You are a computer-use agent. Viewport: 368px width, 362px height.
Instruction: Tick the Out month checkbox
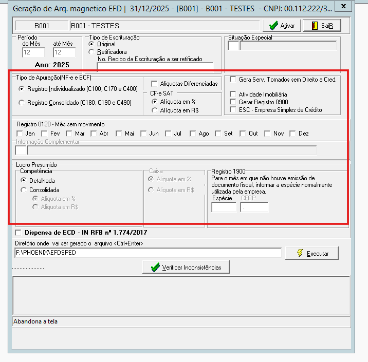pos(243,134)
